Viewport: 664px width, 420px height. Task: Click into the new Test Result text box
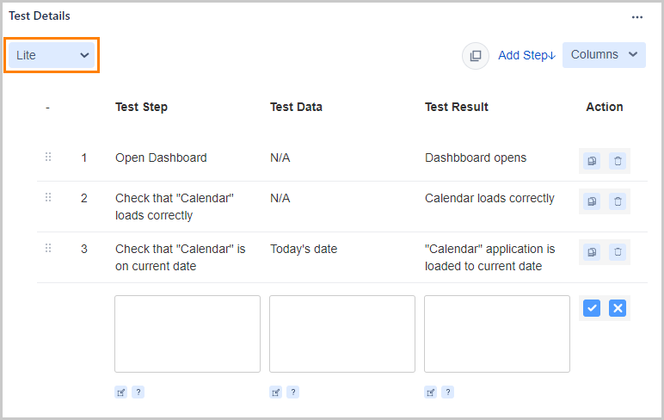(497, 334)
